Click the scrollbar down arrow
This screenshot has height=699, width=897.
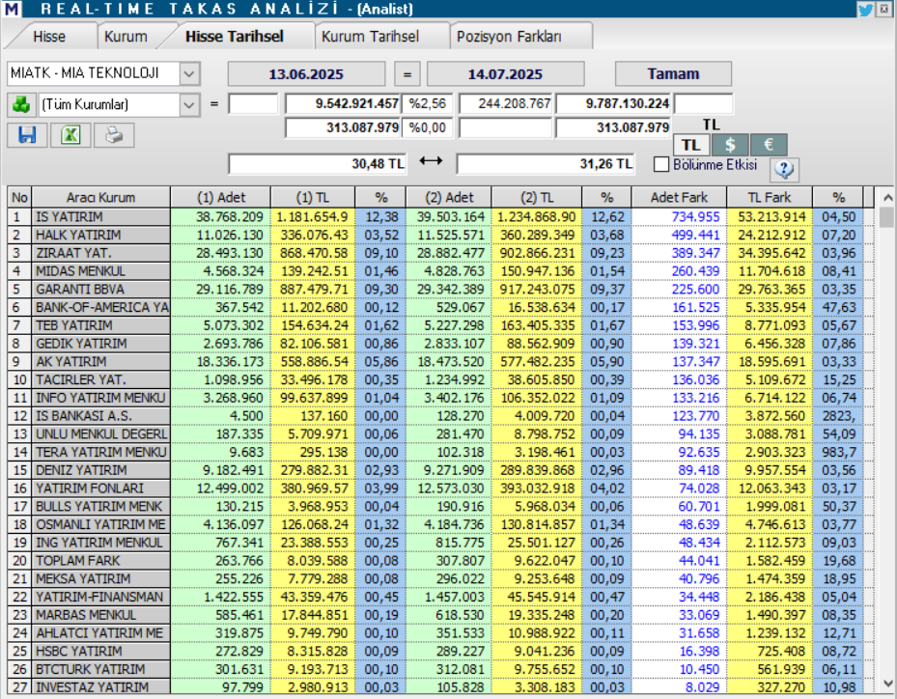[x=887, y=683]
